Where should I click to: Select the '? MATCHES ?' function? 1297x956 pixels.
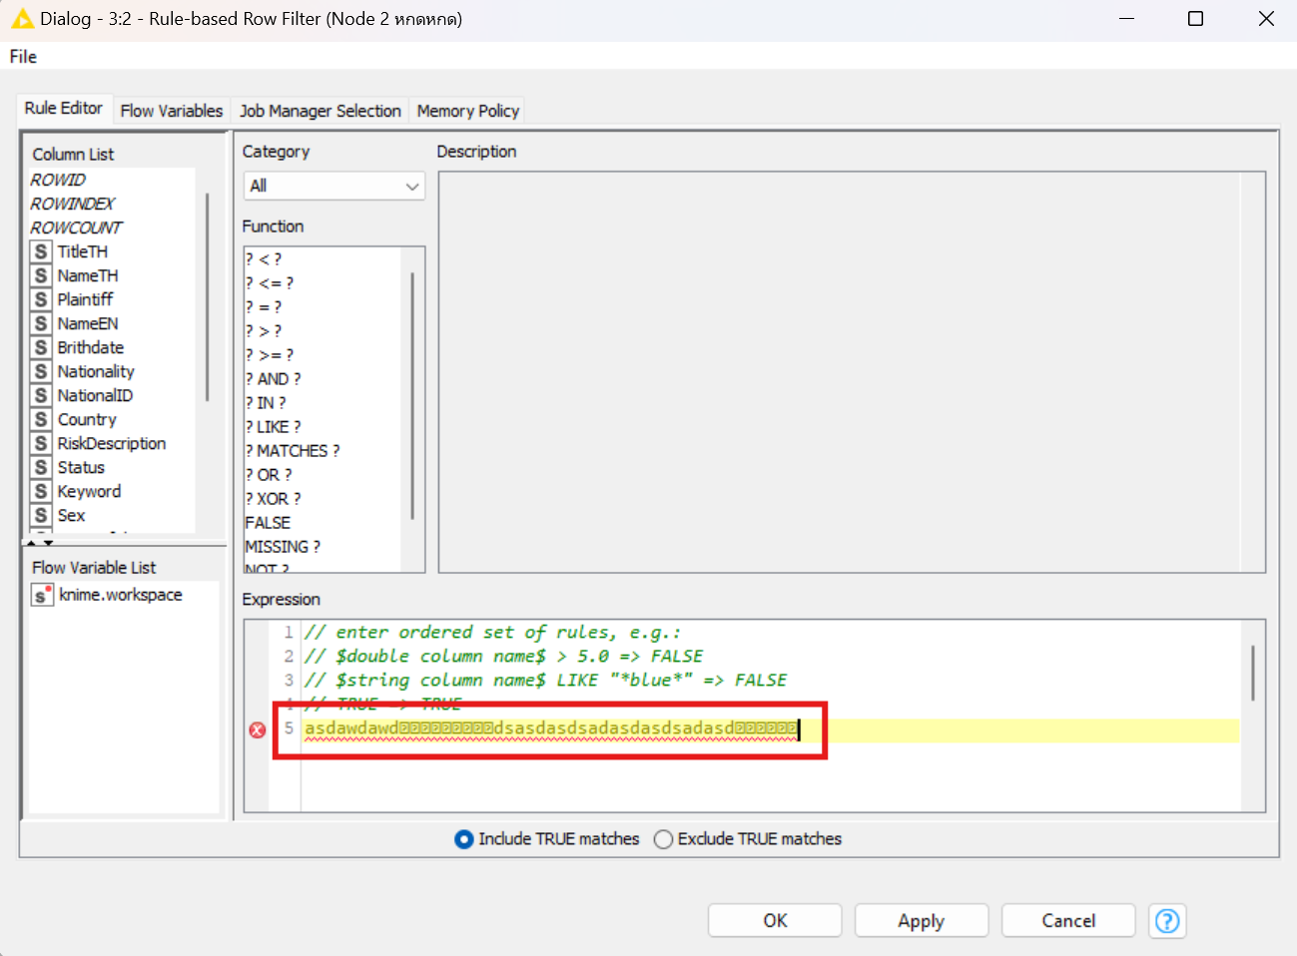pos(293,451)
